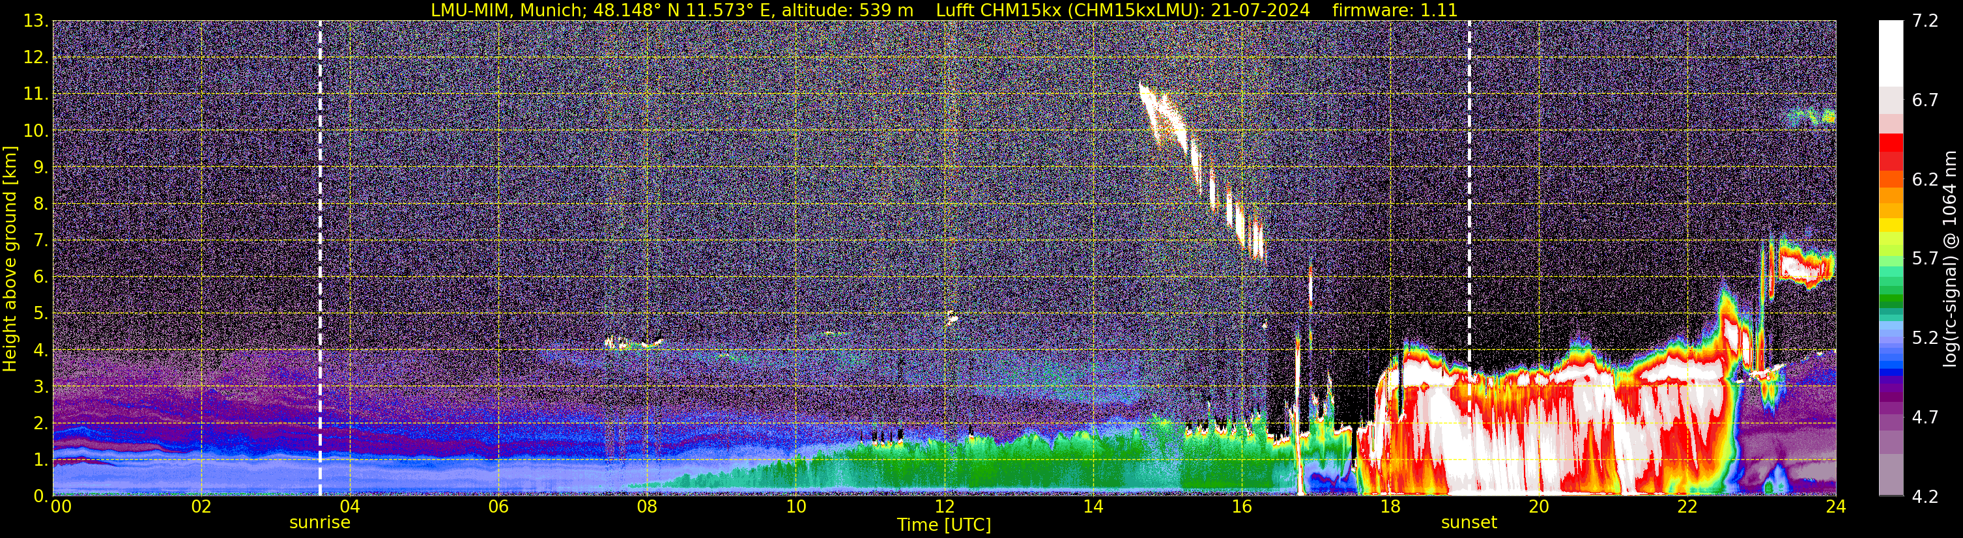Click the time-axis tick label "04"
This screenshot has width=1963, height=538.
click(350, 507)
